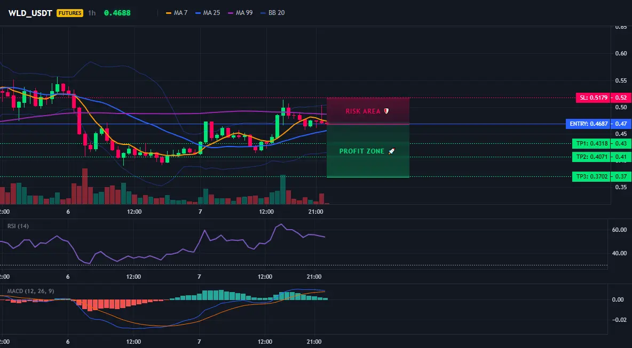Click the 0.35 price axis label
This screenshot has width=632, height=348.
tap(621, 187)
